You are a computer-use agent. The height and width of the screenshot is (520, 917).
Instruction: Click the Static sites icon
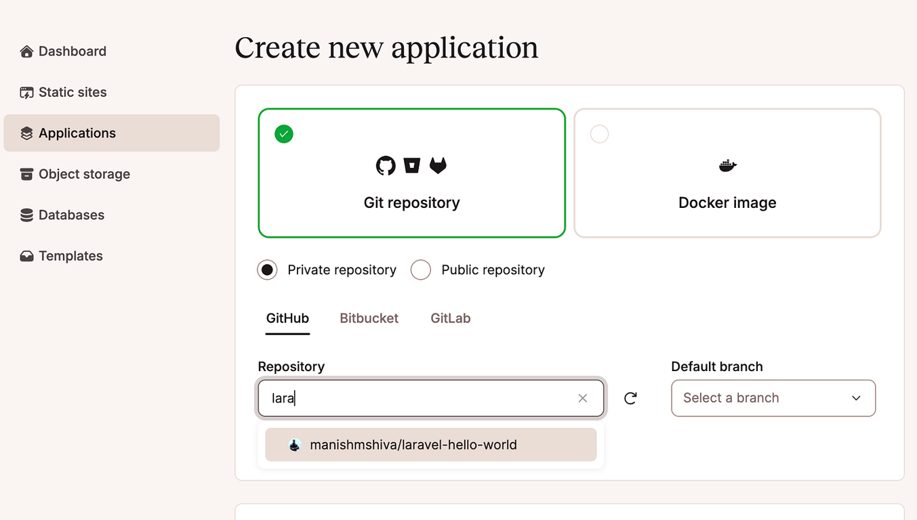click(26, 93)
